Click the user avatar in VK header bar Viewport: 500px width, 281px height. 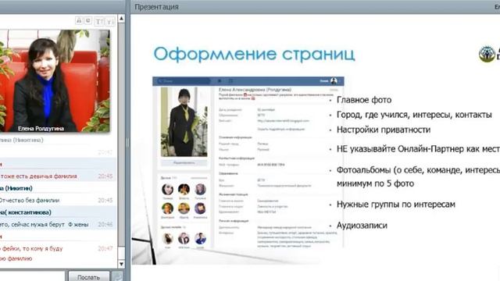click(x=334, y=81)
